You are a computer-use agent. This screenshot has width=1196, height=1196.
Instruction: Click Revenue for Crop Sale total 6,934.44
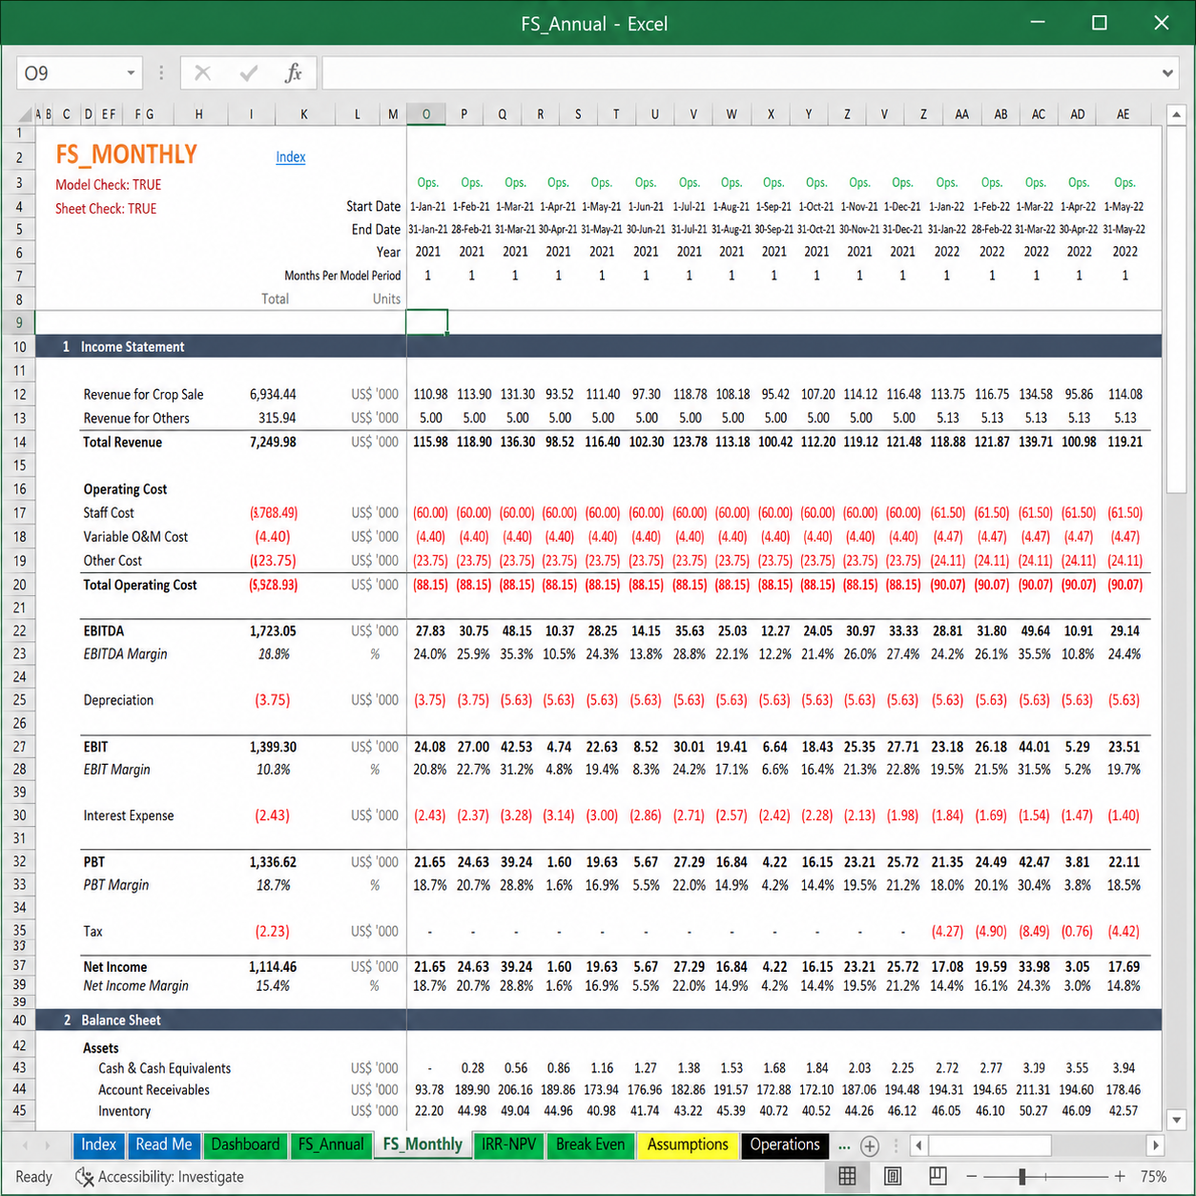click(x=273, y=395)
